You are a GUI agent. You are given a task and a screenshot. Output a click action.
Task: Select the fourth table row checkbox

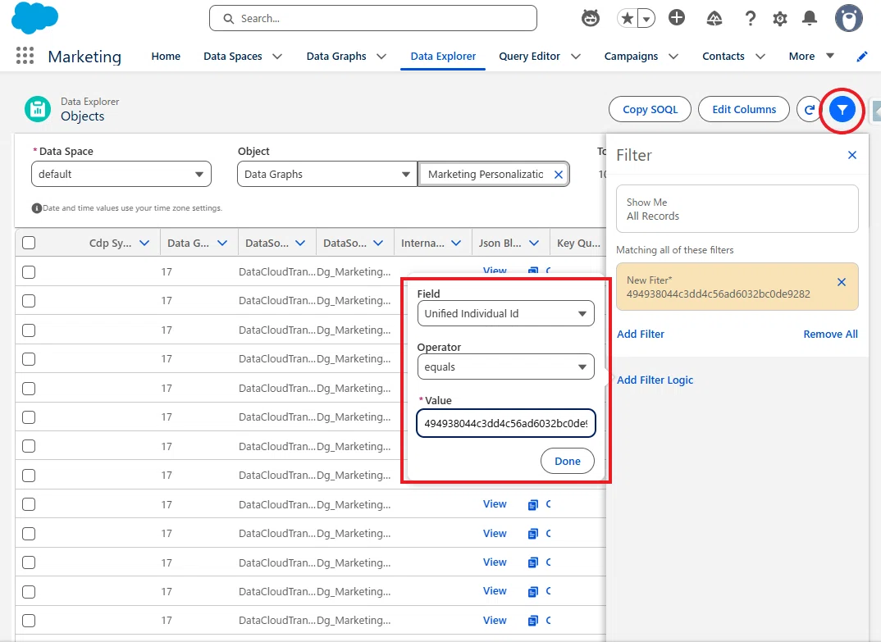tap(29, 359)
